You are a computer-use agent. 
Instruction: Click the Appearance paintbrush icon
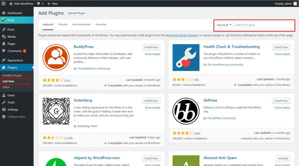4,60
